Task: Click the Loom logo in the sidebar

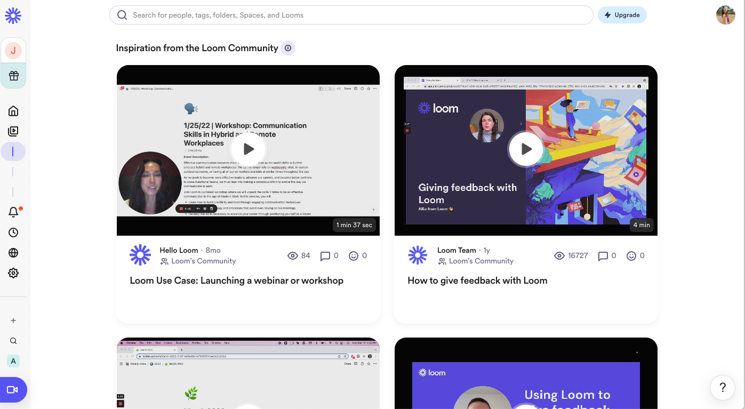Action: tap(13, 16)
